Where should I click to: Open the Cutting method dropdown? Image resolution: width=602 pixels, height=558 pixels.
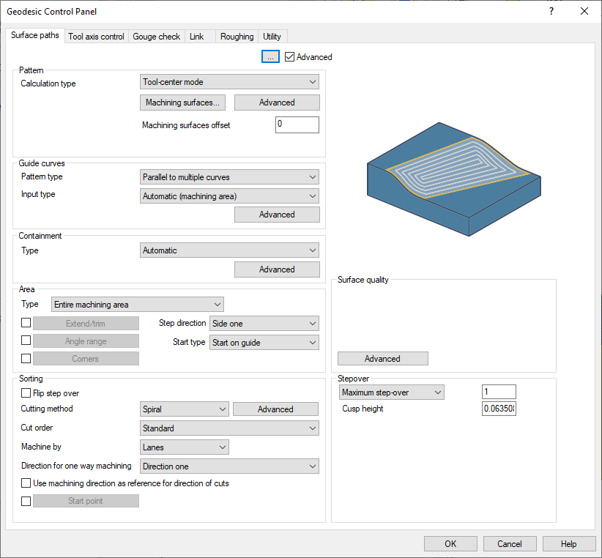click(185, 409)
